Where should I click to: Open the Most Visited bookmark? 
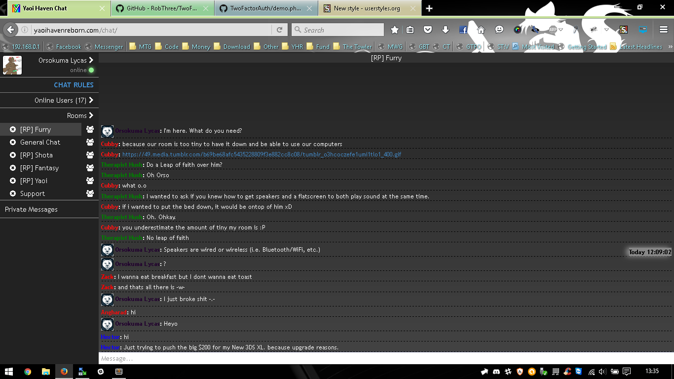pyautogui.click(x=533, y=46)
